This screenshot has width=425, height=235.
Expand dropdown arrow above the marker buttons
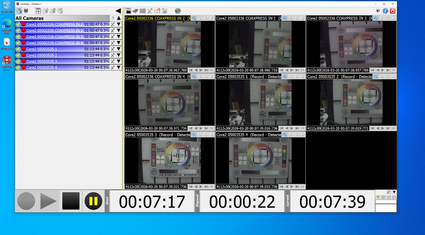394,192
